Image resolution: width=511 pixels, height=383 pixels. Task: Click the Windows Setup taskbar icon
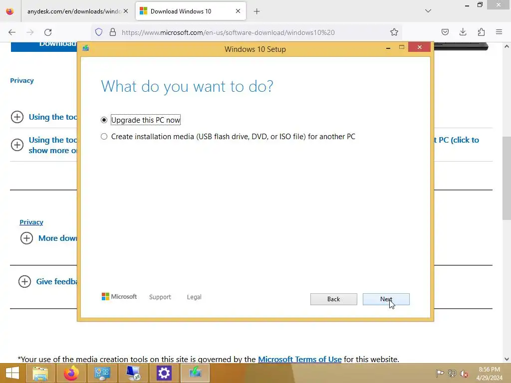pyautogui.click(x=195, y=373)
